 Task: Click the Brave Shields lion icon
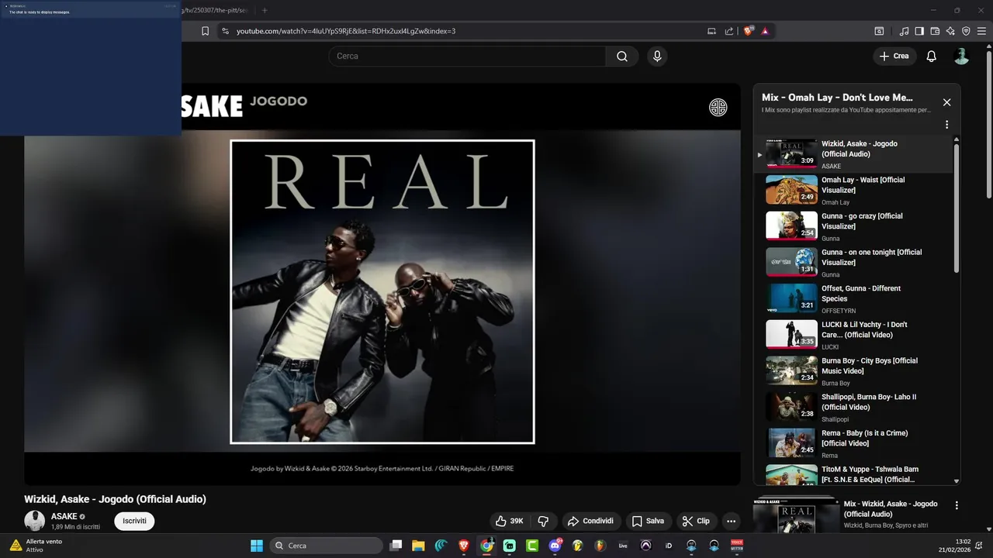(x=748, y=31)
